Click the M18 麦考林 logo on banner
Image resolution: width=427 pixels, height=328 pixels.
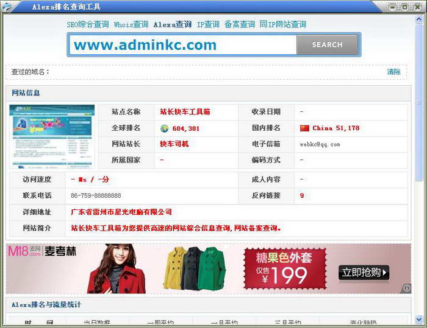(x=42, y=251)
